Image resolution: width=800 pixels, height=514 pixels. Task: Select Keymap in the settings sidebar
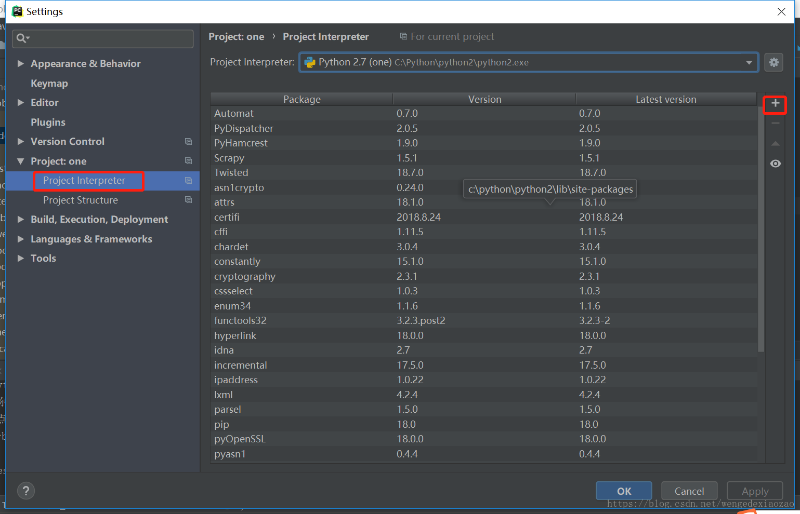[x=49, y=83]
